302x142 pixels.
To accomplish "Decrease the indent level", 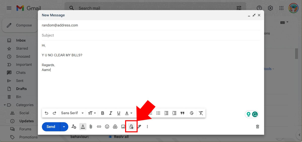I will coord(166,113).
